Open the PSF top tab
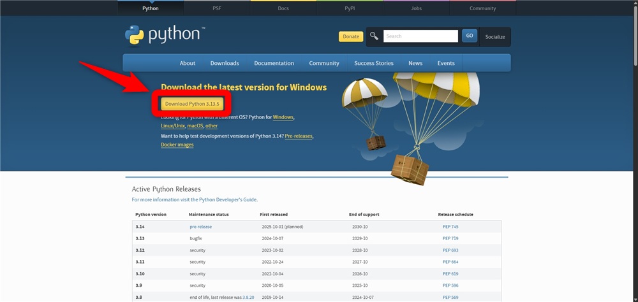 click(x=217, y=8)
